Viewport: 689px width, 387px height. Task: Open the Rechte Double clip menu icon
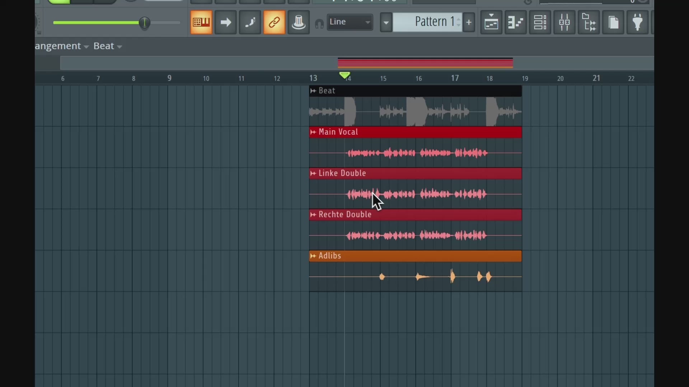pyautogui.click(x=313, y=214)
